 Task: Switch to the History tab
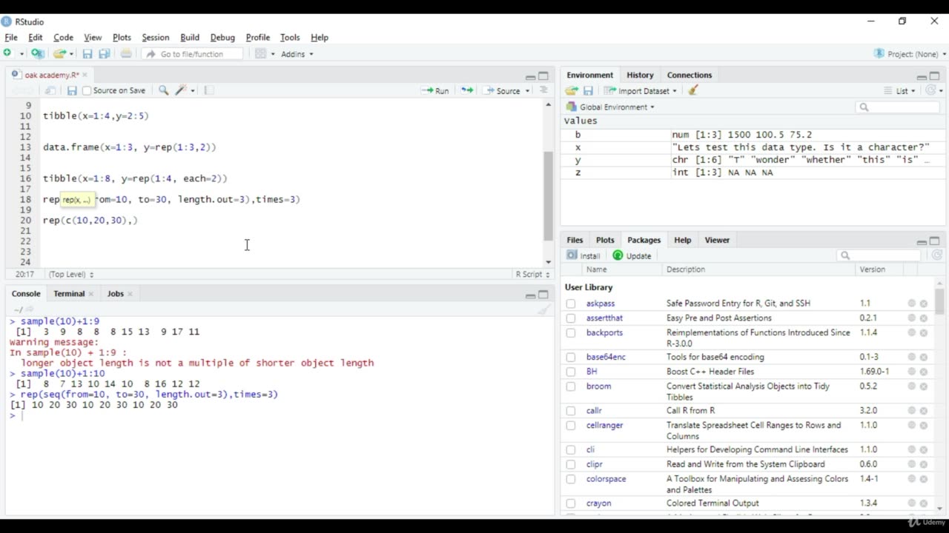(640, 75)
